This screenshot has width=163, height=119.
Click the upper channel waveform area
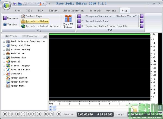(100, 53)
